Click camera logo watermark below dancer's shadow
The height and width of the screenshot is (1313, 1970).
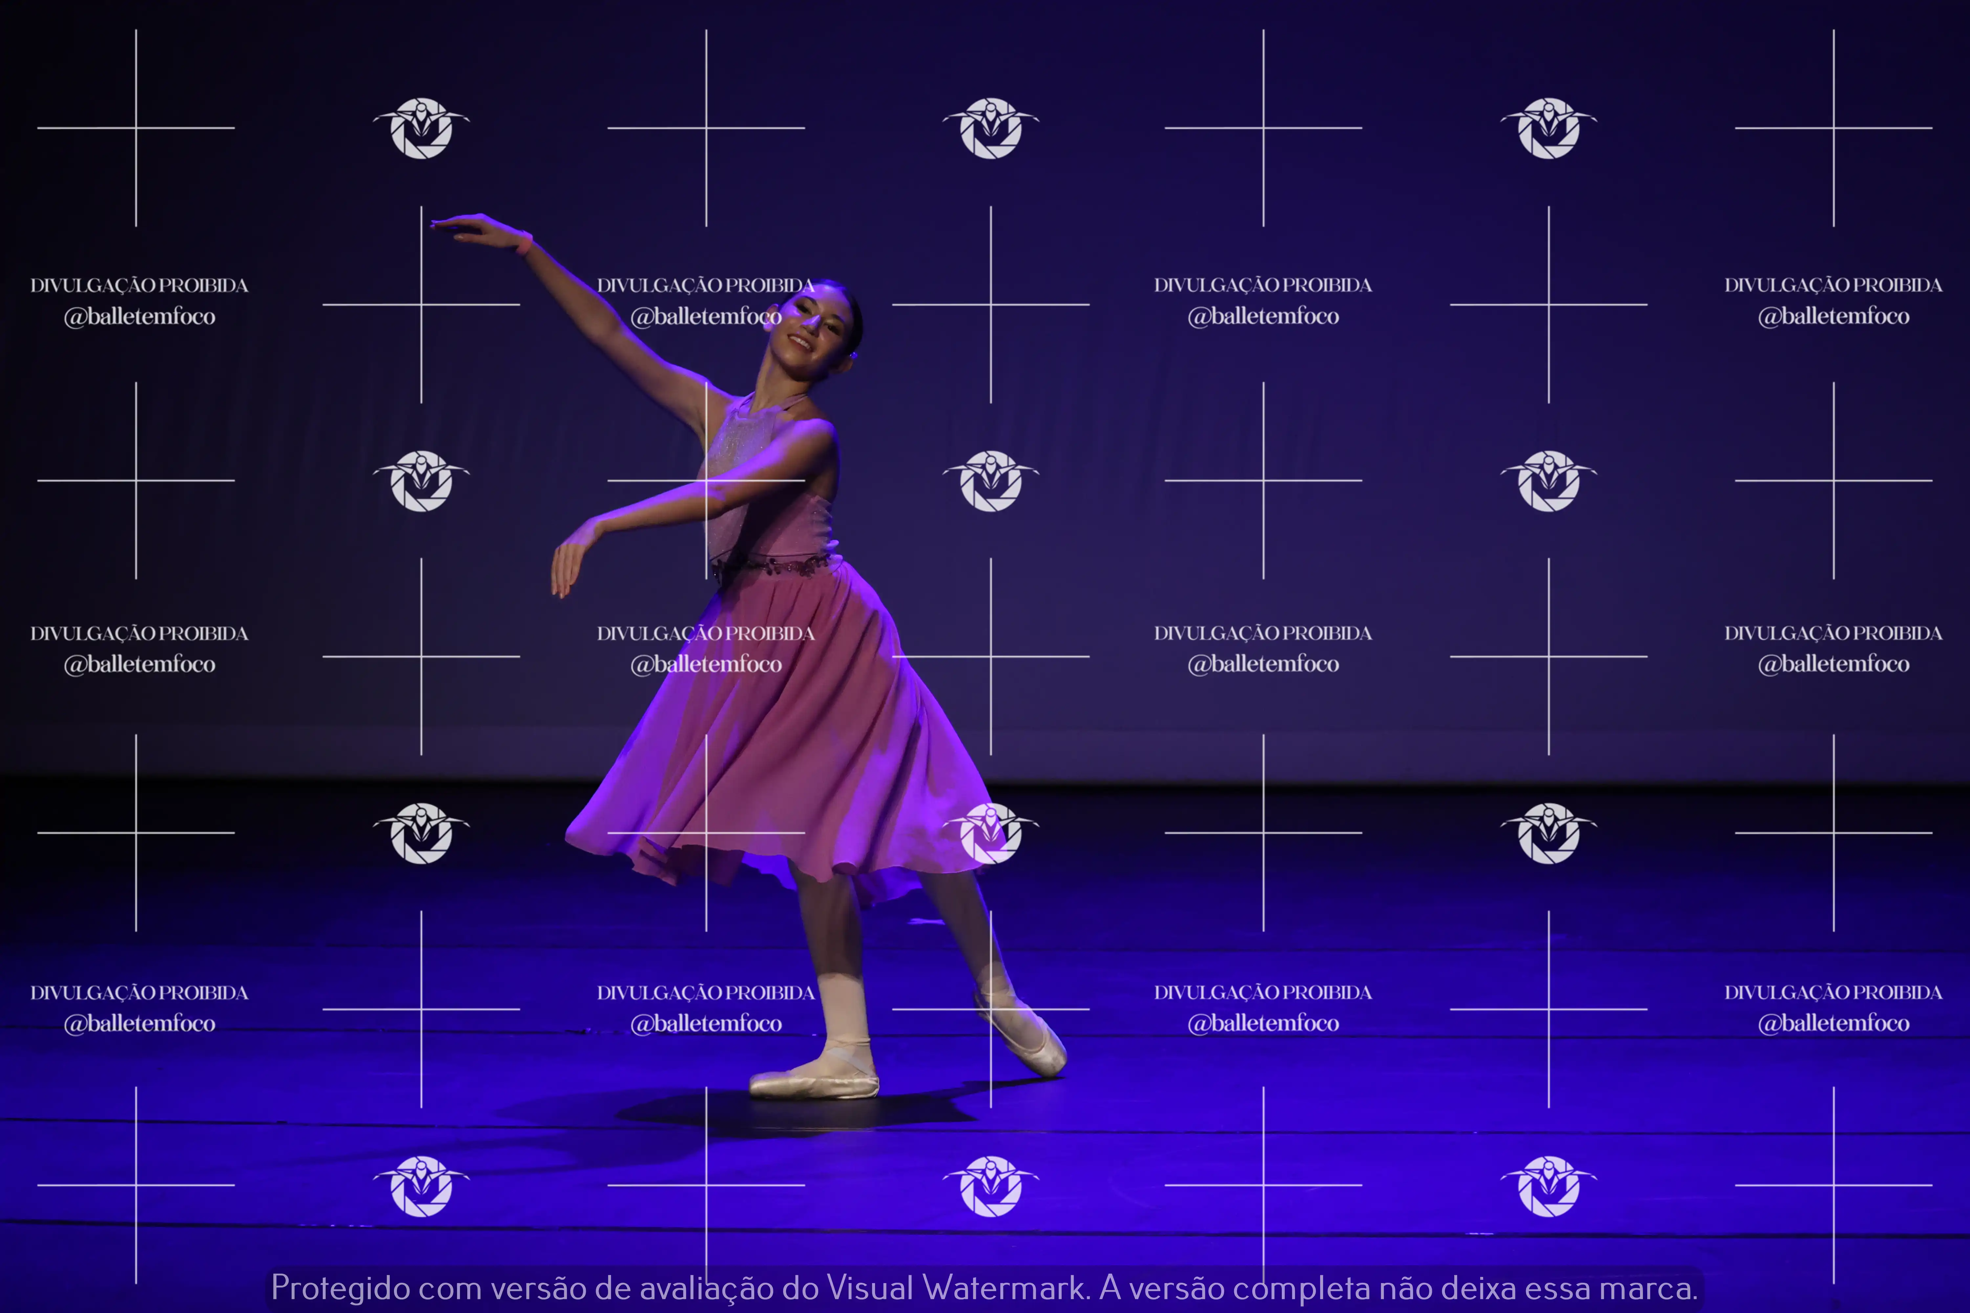click(x=991, y=1186)
